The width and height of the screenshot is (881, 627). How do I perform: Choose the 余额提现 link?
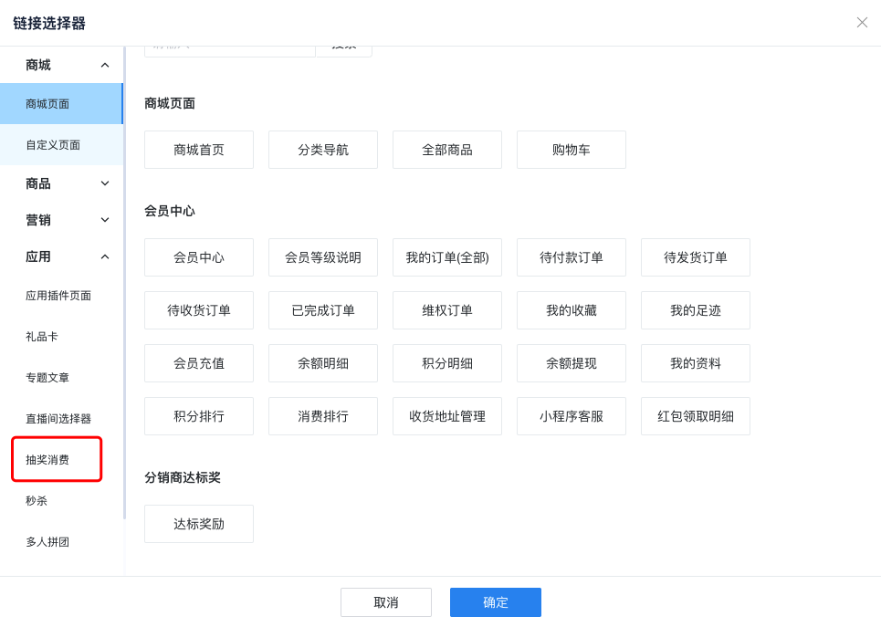(572, 363)
